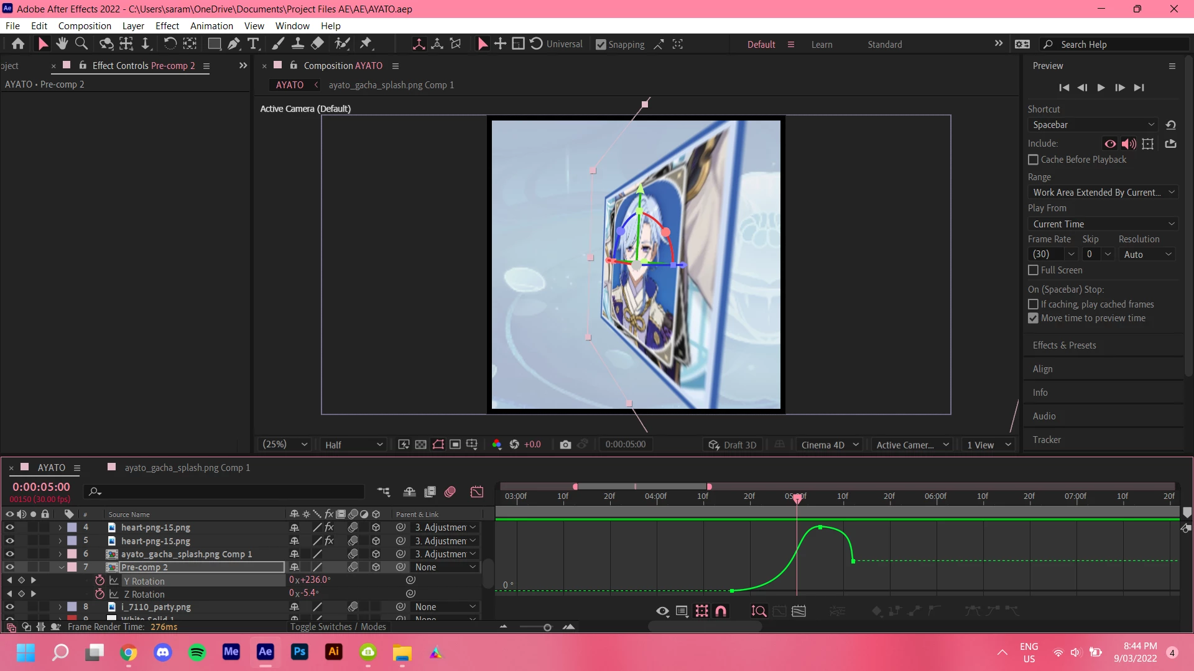Hide the heart-png-15.png layer 4 eye
Viewport: 1194px width, 671px height.
[9, 527]
